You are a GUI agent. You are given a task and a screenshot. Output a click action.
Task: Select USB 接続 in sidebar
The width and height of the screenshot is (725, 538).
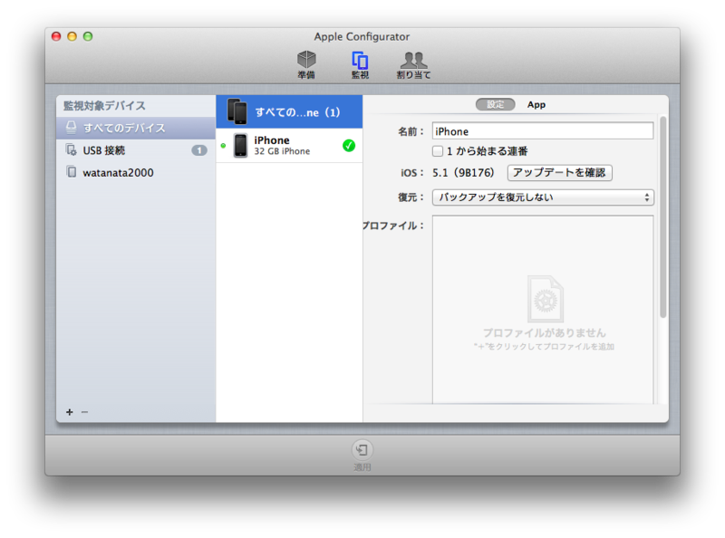click(136, 150)
